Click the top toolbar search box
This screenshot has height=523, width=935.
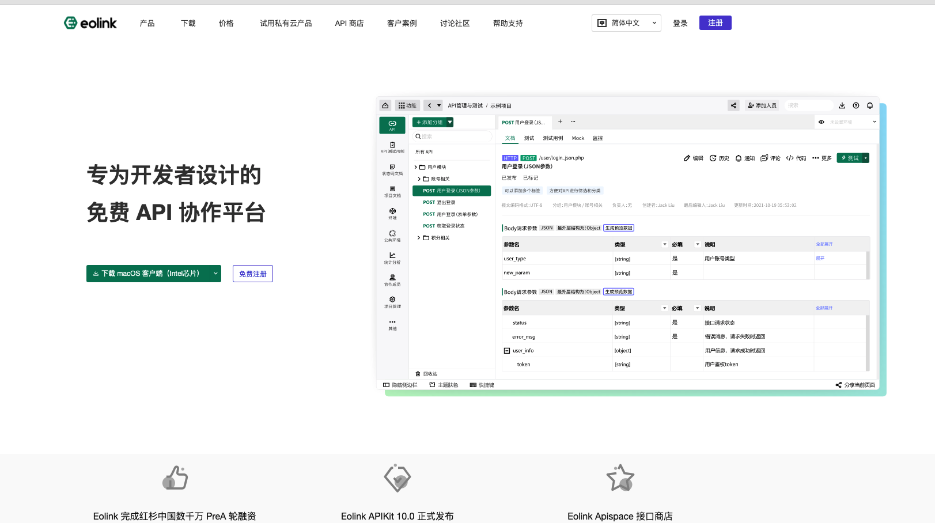point(809,105)
